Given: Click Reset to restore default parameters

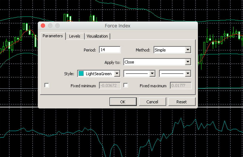Looking at the screenshot, I should click(181, 102).
